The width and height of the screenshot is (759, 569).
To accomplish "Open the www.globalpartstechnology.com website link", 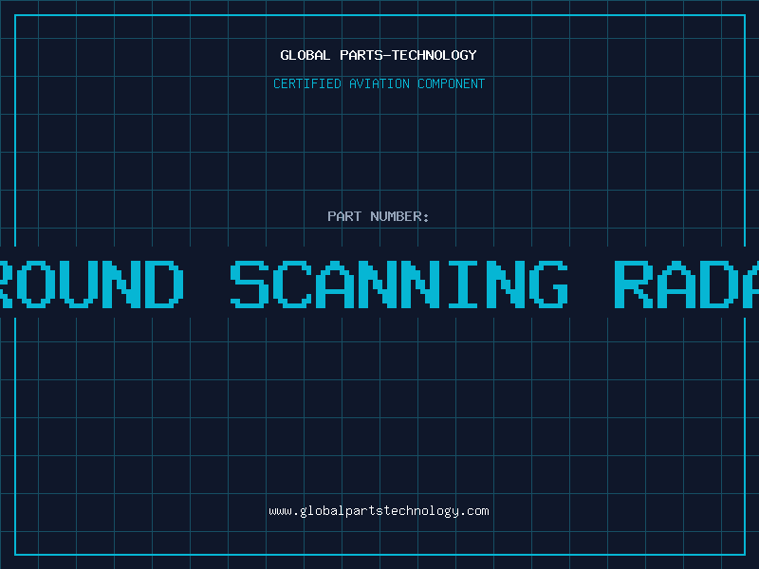I will click(379, 510).
